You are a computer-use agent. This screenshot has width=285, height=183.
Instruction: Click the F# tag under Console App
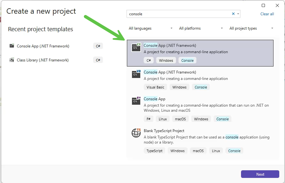149,119
